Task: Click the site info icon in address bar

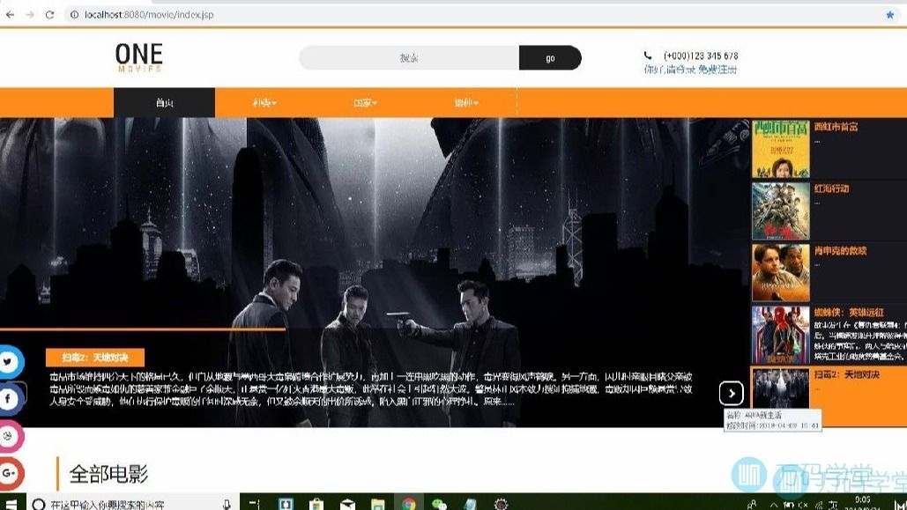Action: click(x=75, y=14)
